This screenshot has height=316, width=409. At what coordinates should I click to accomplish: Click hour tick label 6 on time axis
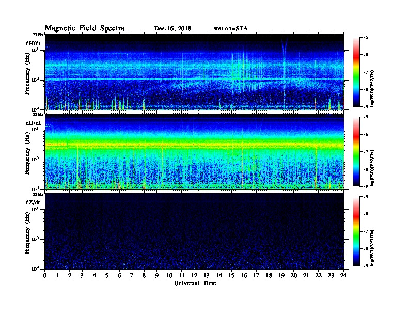coord(119,275)
